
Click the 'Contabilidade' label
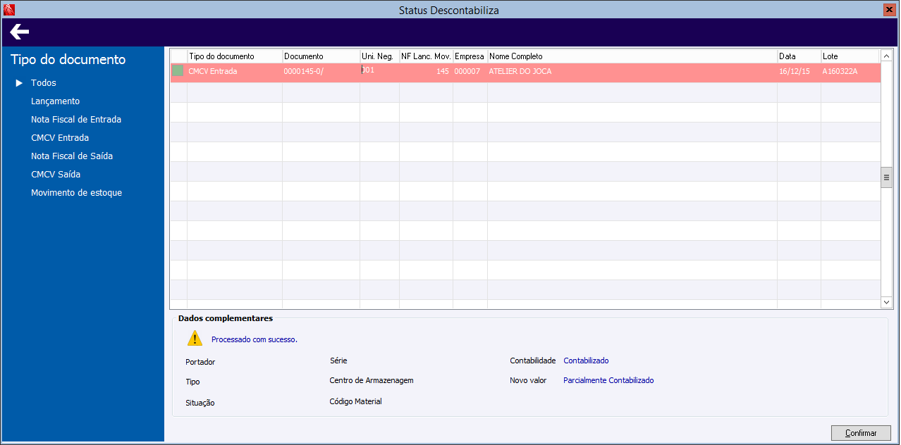click(533, 361)
